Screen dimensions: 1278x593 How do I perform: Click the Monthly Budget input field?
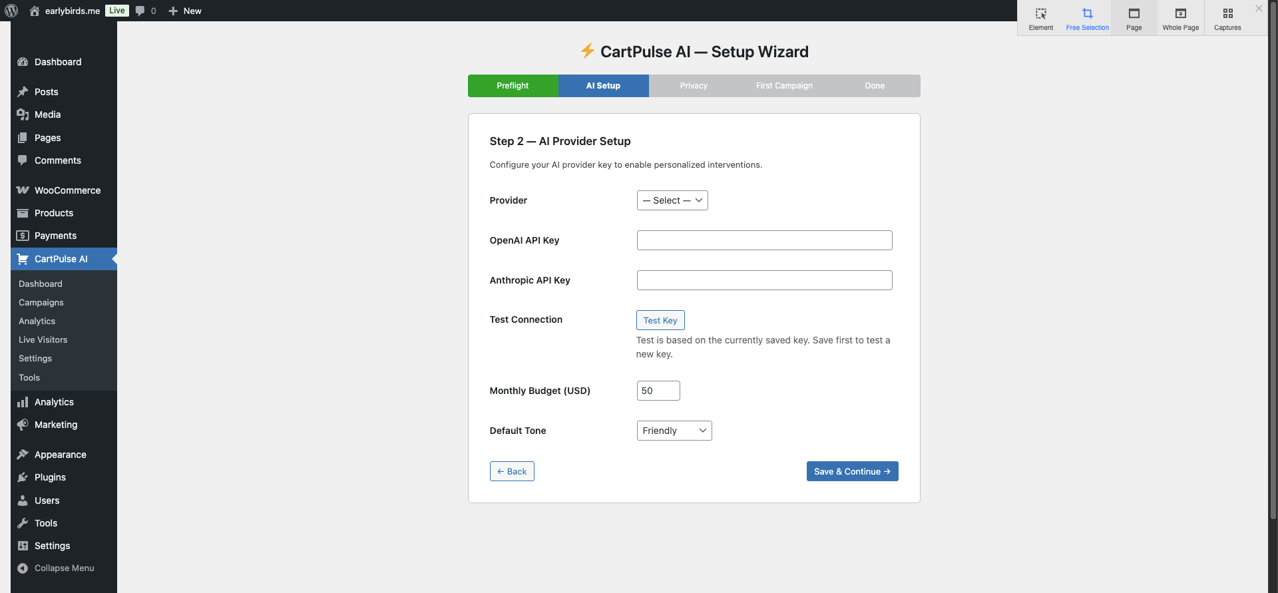(658, 391)
